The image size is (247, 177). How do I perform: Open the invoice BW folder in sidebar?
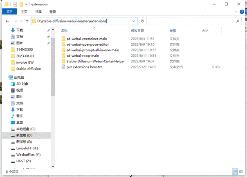click(x=25, y=62)
